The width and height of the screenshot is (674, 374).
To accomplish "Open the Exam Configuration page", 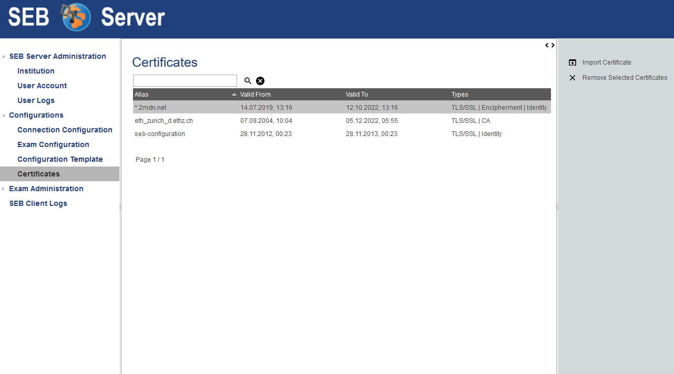I will pos(53,144).
